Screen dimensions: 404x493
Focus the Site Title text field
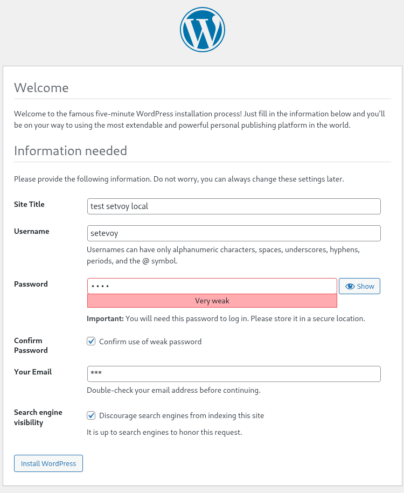234,206
